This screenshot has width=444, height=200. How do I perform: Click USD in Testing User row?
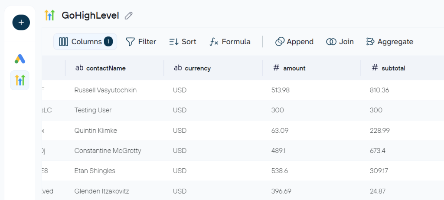(180, 110)
